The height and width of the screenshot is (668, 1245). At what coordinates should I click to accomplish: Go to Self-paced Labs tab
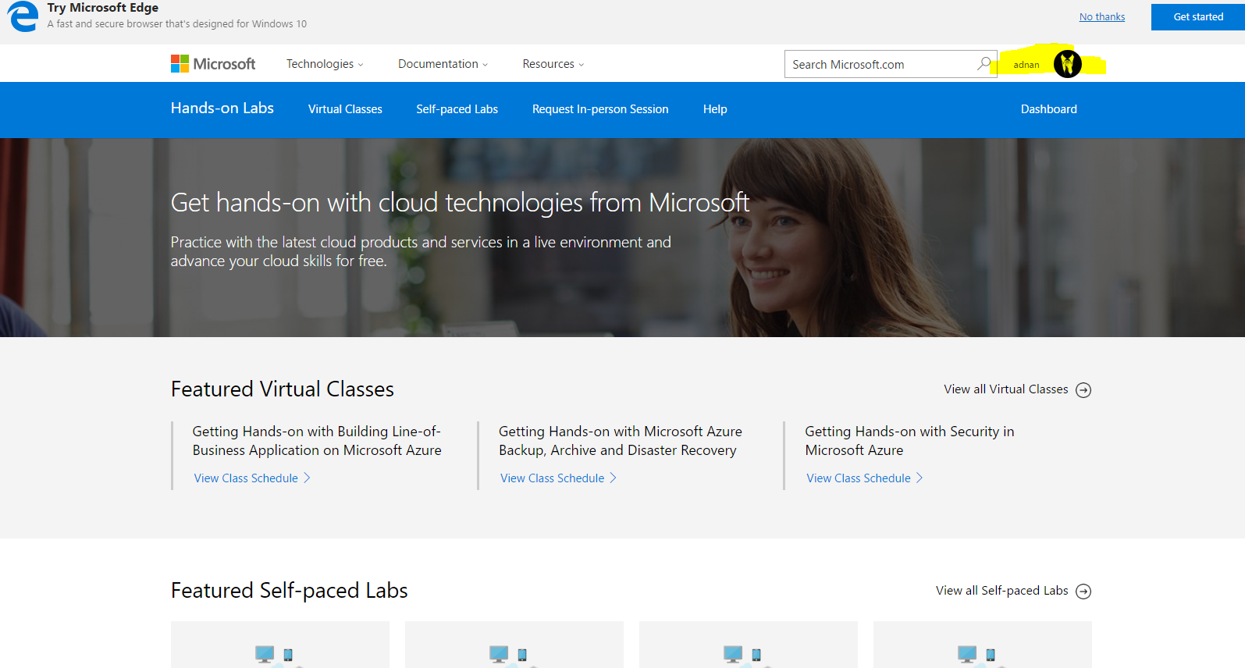click(x=457, y=109)
